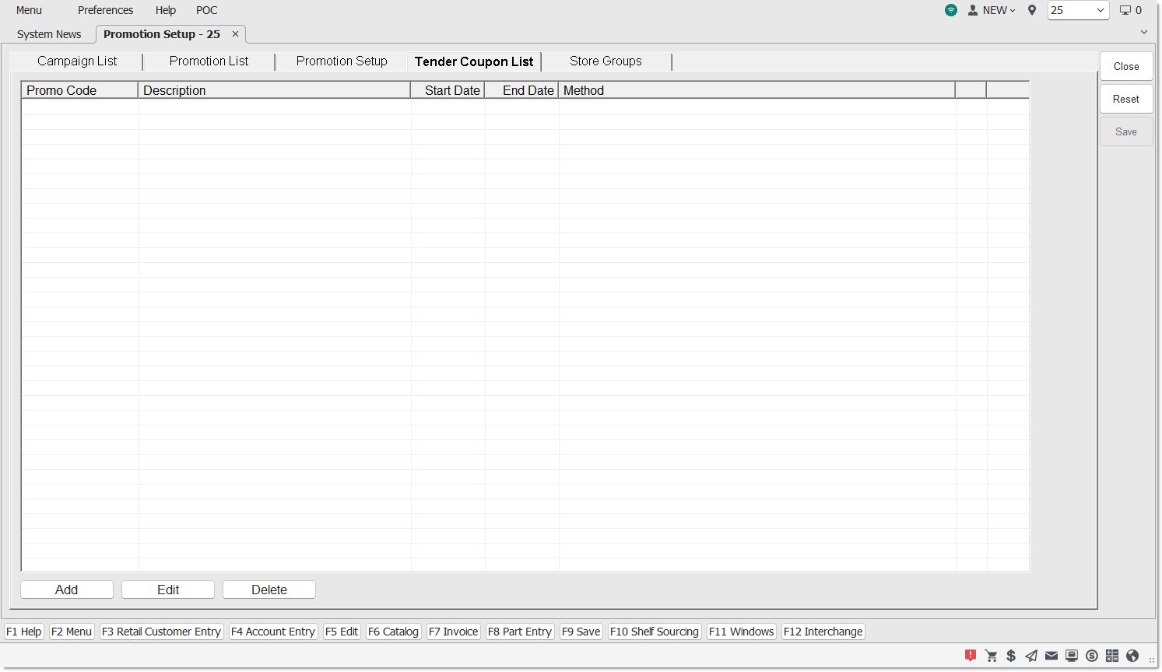The width and height of the screenshot is (1162, 672).
Task: Open the Store Groups tab
Action: (606, 61)
